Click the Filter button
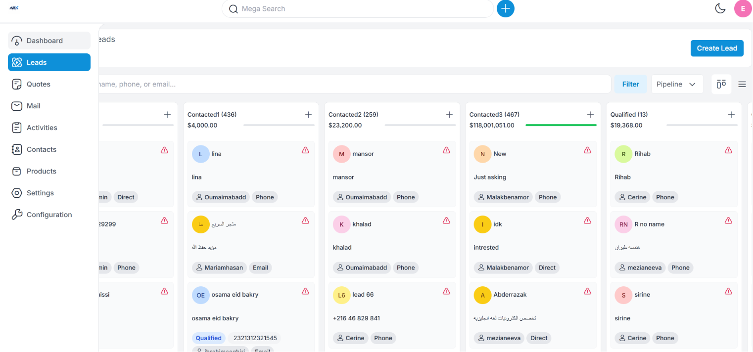Viewport: 753px width, 352px height. [631, 84]
